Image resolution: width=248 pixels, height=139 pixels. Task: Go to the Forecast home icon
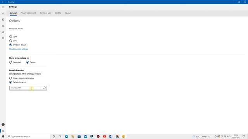tap(3, 14)
